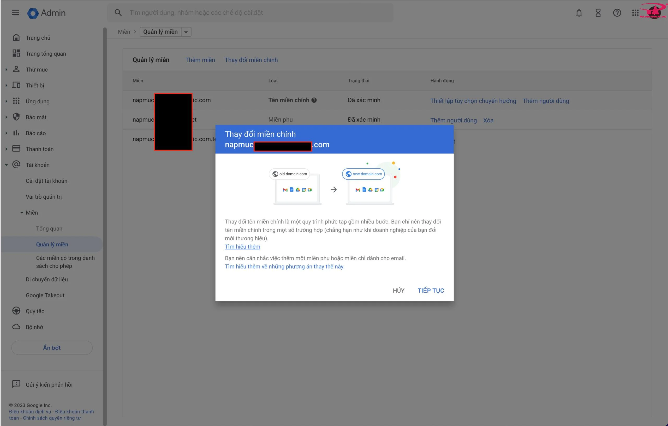Screen dimensions: 668x426
Task: Expand the Thiết bị section arrow
Action: (x=6, y=85)
